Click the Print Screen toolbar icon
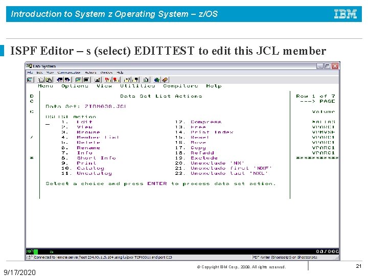 (x=30, y=80)
